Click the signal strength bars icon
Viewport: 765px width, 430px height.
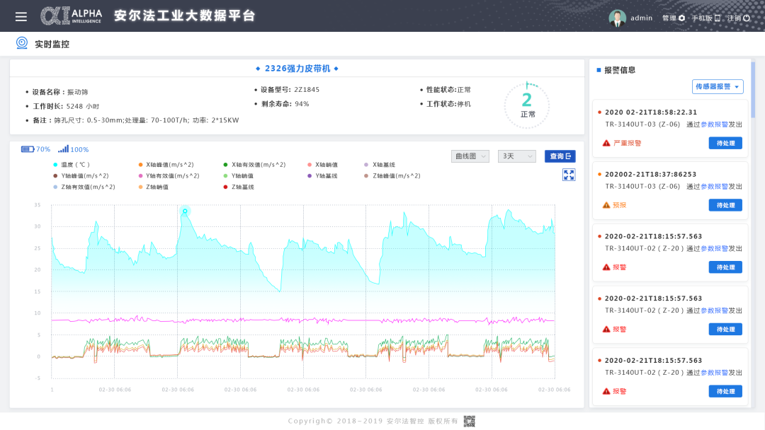pos(63,149)
